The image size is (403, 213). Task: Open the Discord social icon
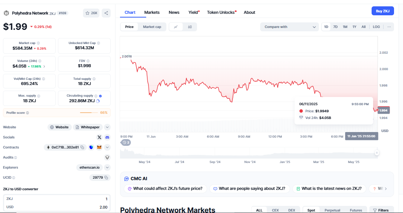(107, 137)
